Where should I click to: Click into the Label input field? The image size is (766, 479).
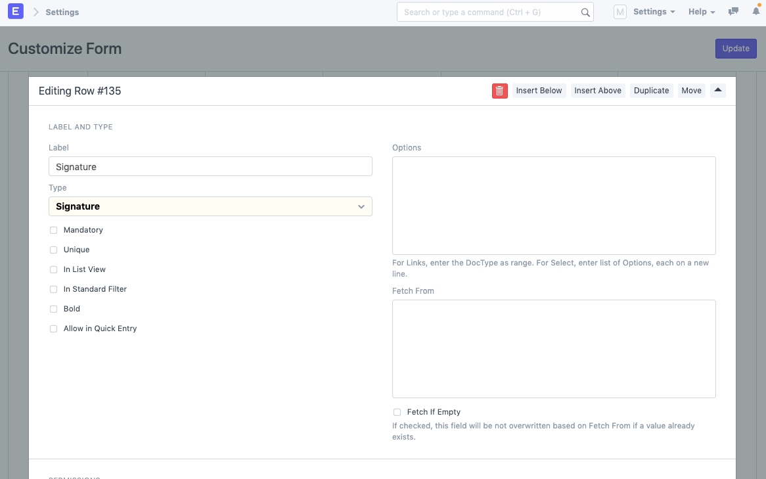click(x=210, y=167)
